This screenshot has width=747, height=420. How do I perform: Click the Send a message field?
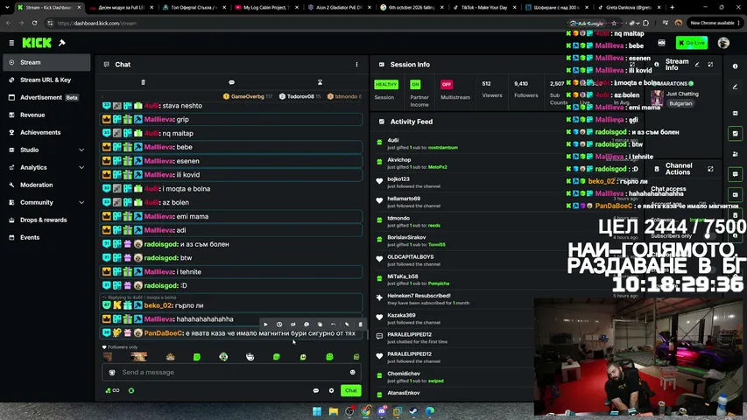coord(231,373)
